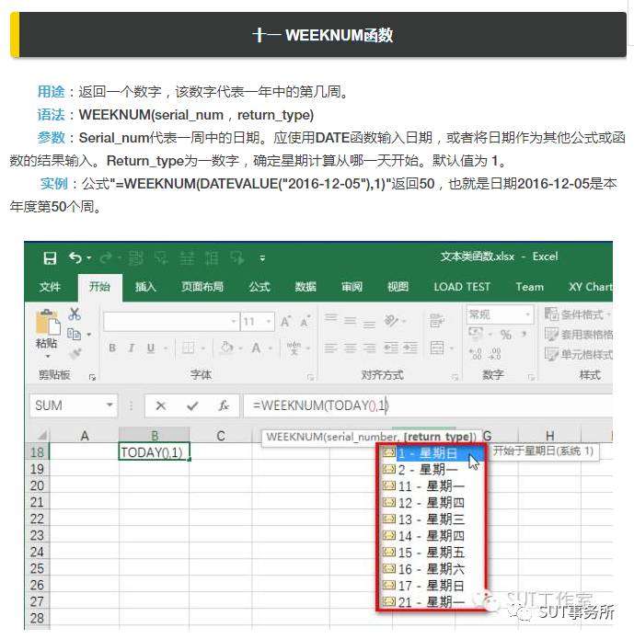
Task: Click the Comma Style icon
Action: 524,334
